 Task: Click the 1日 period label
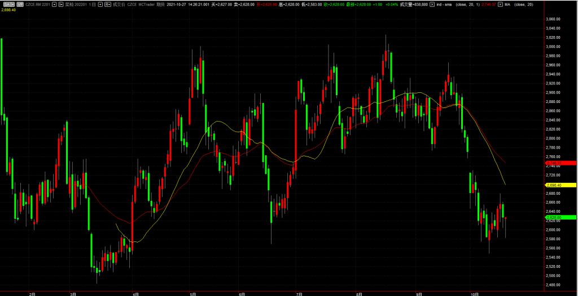pos(92,5)
